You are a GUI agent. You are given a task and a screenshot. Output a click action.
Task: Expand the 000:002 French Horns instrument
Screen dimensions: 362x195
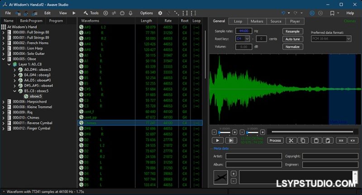pyautogui.click(x=3, y=43)
